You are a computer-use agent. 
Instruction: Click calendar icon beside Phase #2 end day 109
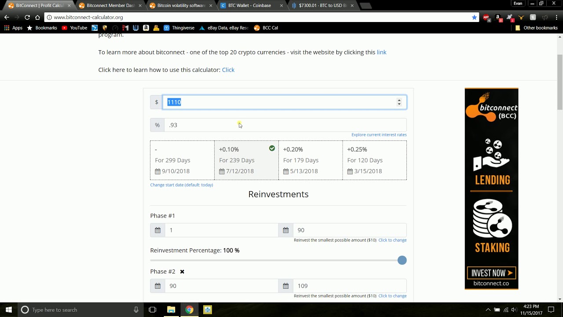285,286
